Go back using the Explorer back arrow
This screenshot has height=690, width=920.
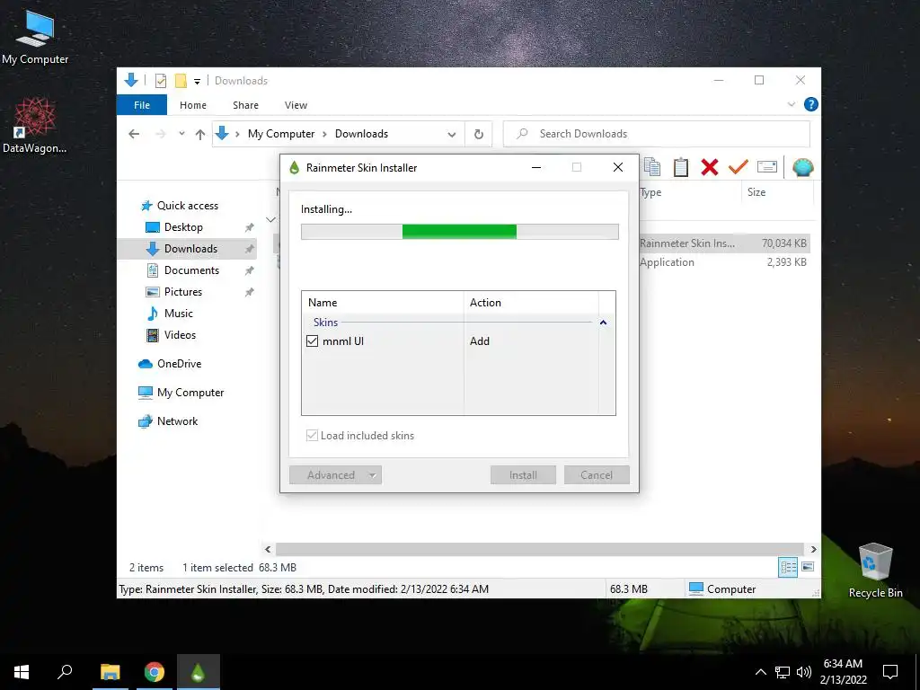point(134,134)
